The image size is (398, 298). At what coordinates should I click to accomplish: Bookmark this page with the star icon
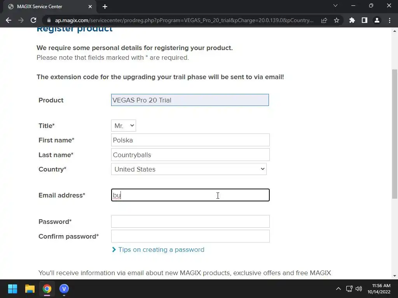coord(337,20)
